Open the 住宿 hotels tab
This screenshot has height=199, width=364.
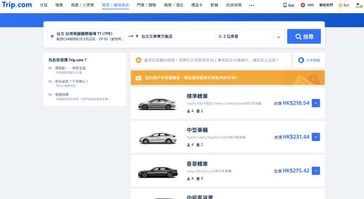44,5
